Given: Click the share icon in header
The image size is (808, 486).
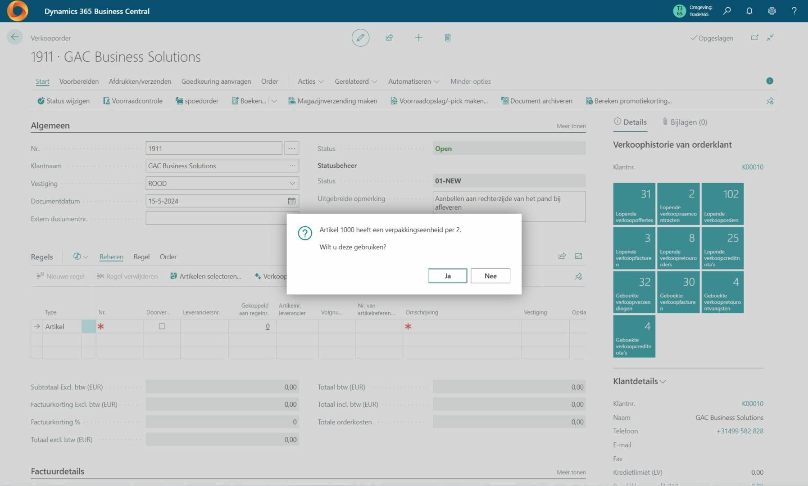Looking at the screenshot, I should 389,38.
